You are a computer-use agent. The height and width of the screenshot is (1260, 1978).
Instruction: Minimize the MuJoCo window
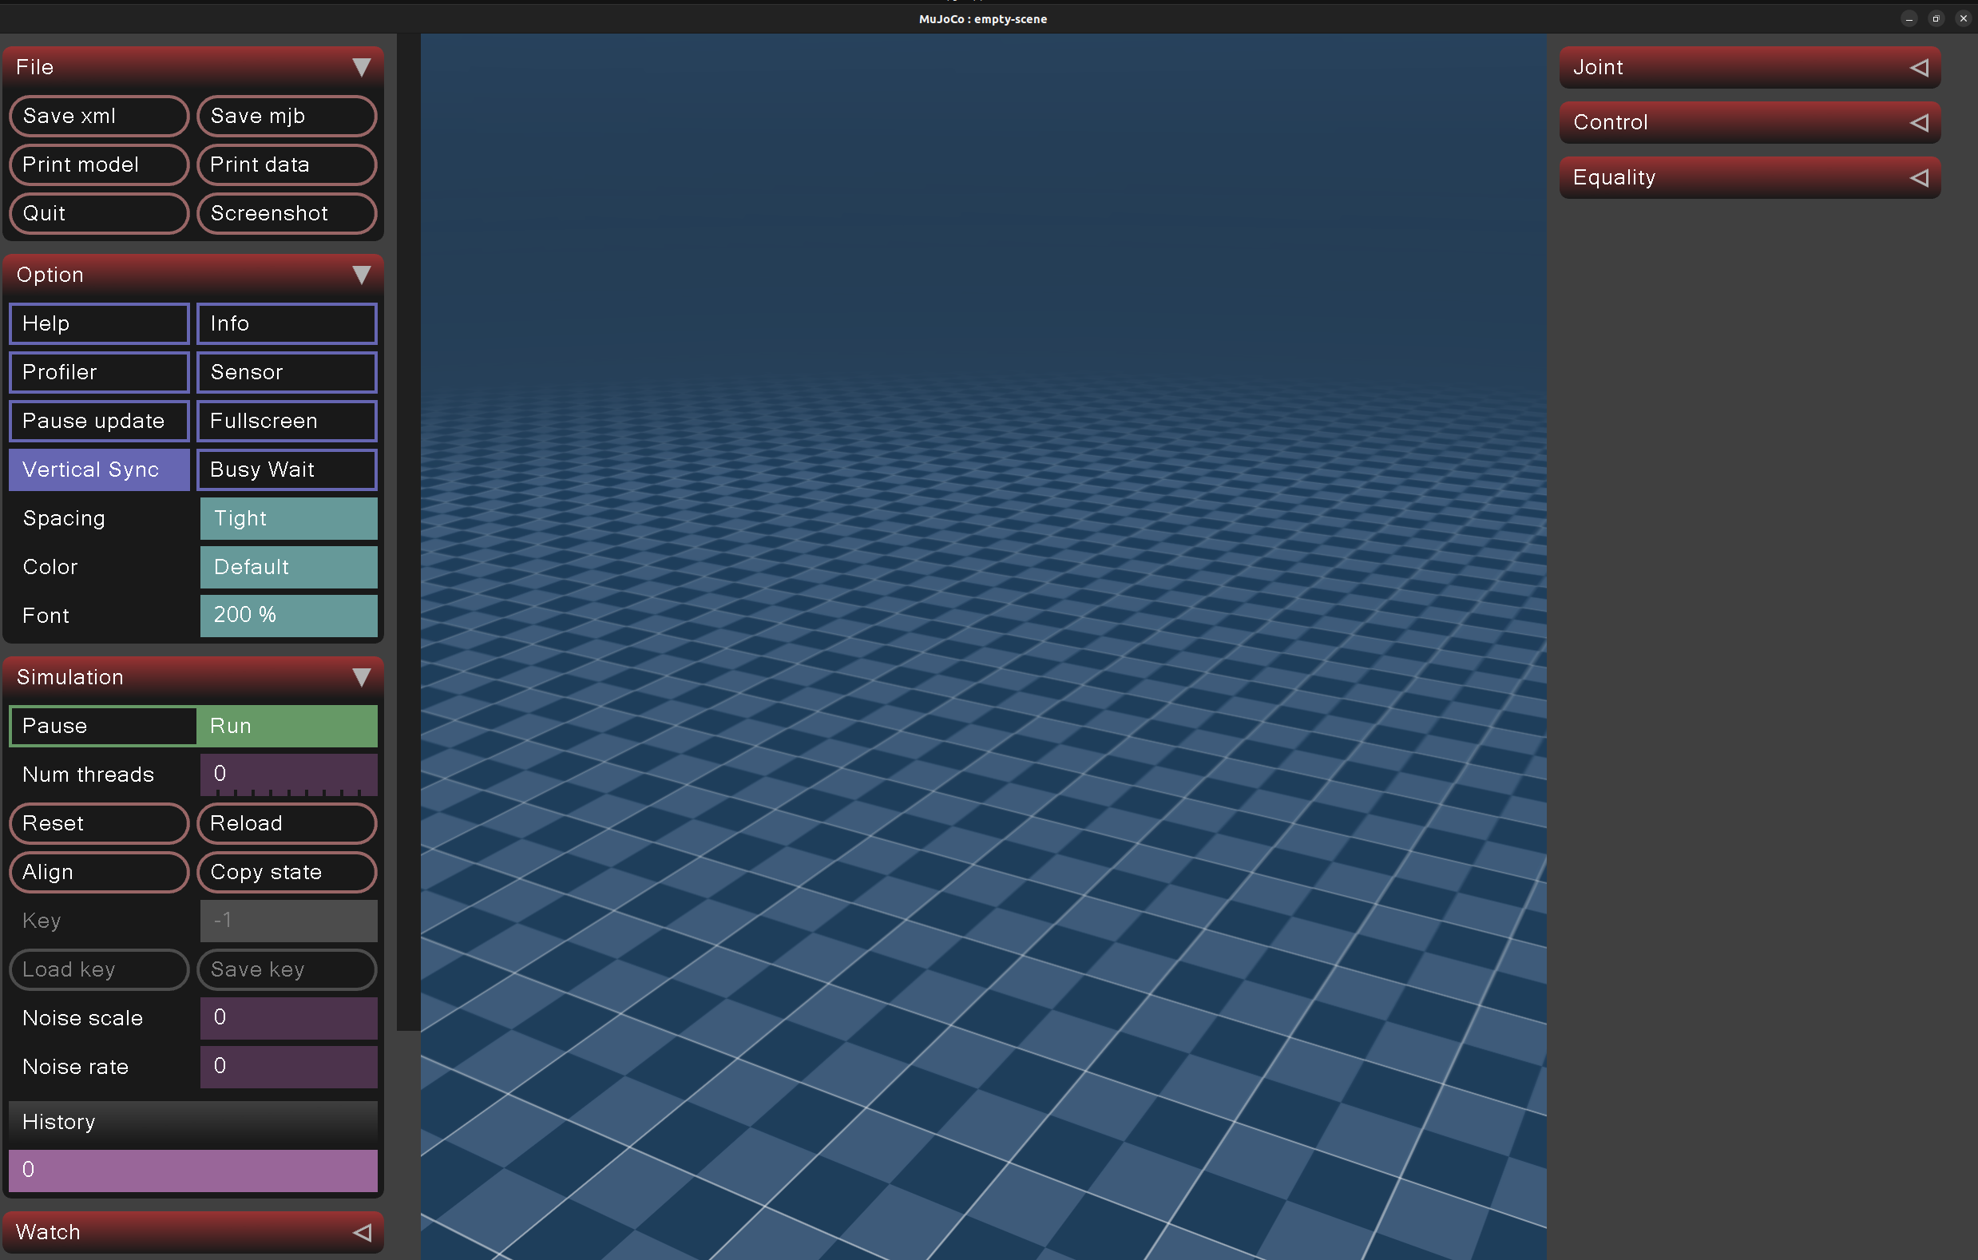pos(1909,19)
